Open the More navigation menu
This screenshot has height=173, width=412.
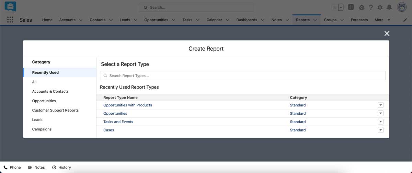click(x=382, y=20)
